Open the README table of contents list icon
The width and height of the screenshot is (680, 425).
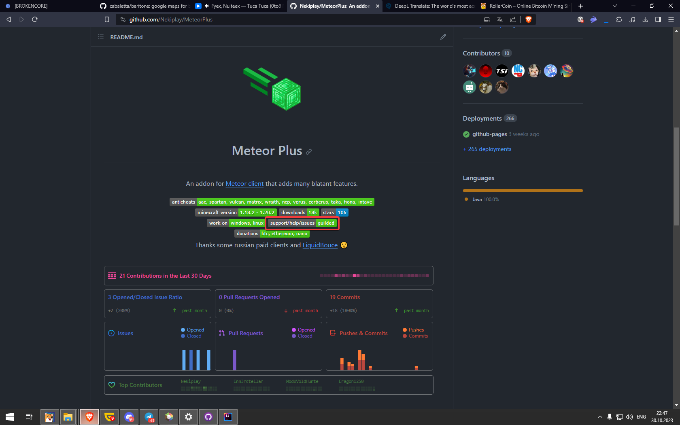[100, 37]
